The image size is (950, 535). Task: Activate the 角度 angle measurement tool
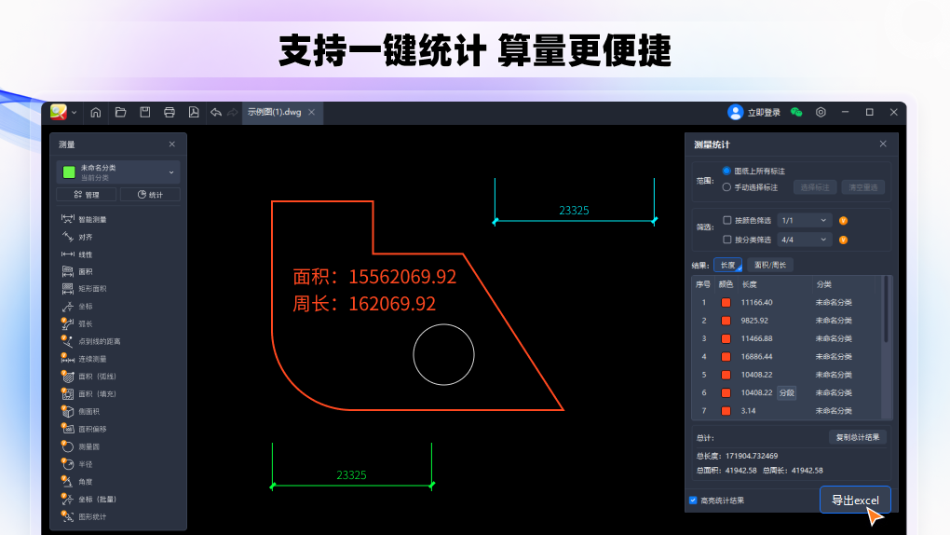(x=85, y=481)
